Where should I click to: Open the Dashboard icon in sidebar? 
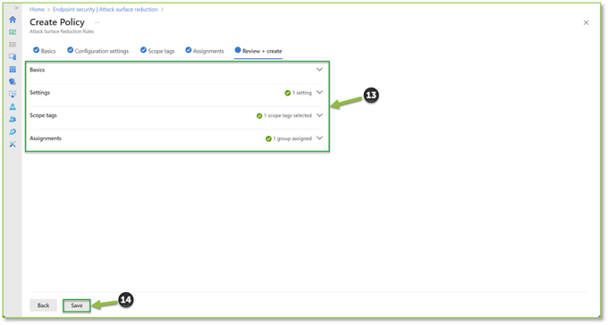(13, 32)
